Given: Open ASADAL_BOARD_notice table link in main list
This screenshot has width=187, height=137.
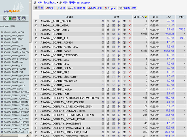Looking at the screenshot, I should tap(56, 89).
